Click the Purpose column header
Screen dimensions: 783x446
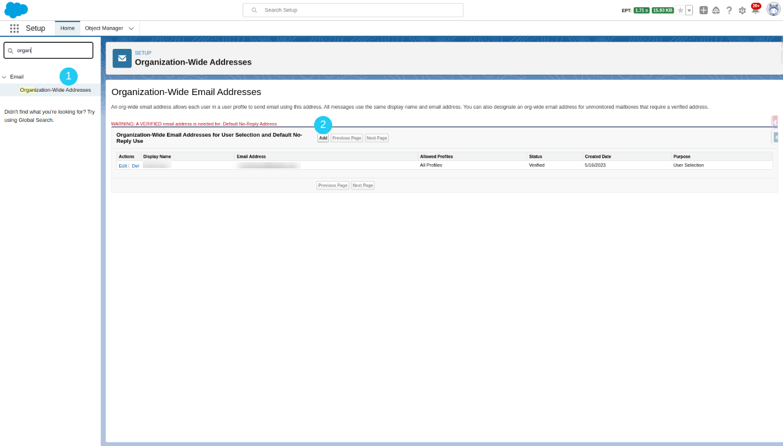(x=682, y=157)
